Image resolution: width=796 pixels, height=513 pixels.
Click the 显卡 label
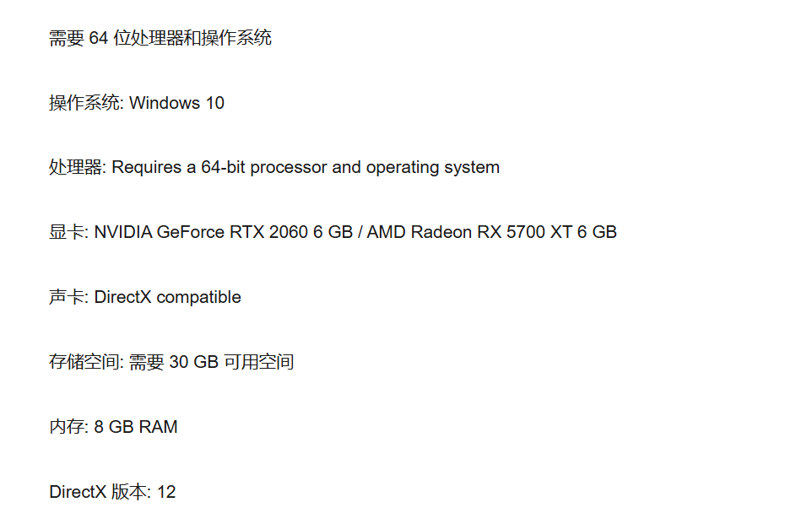(x=67, y=232)
